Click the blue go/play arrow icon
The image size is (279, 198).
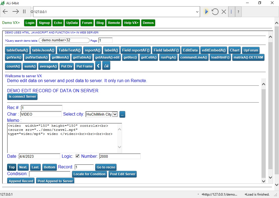click(x=206, y=12)
